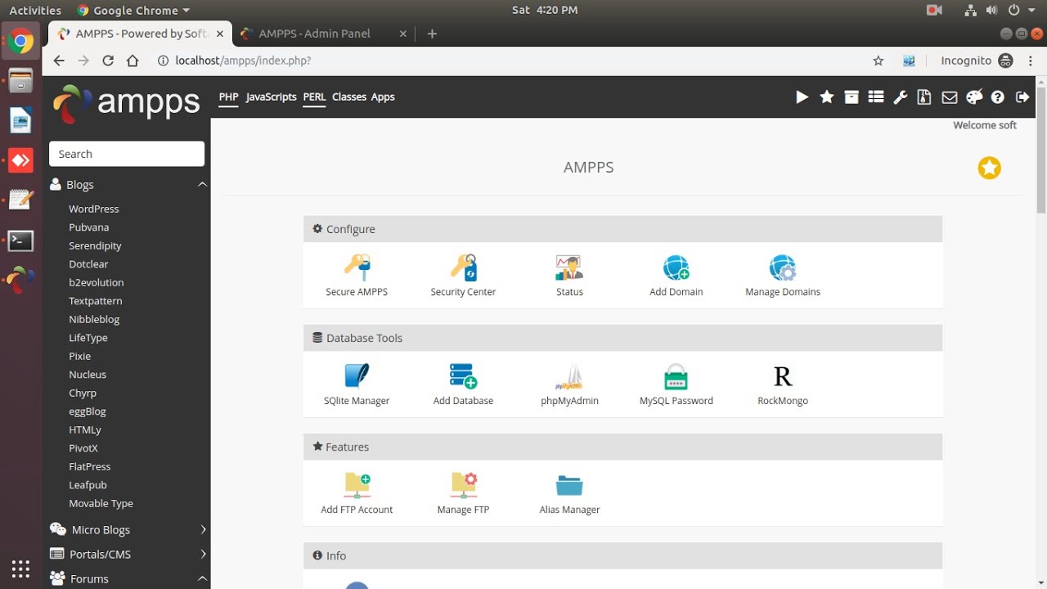Click the archive box icon in top toolbar
The image size is (1047, 589).
pyautogui.click(x=852, y=97)
